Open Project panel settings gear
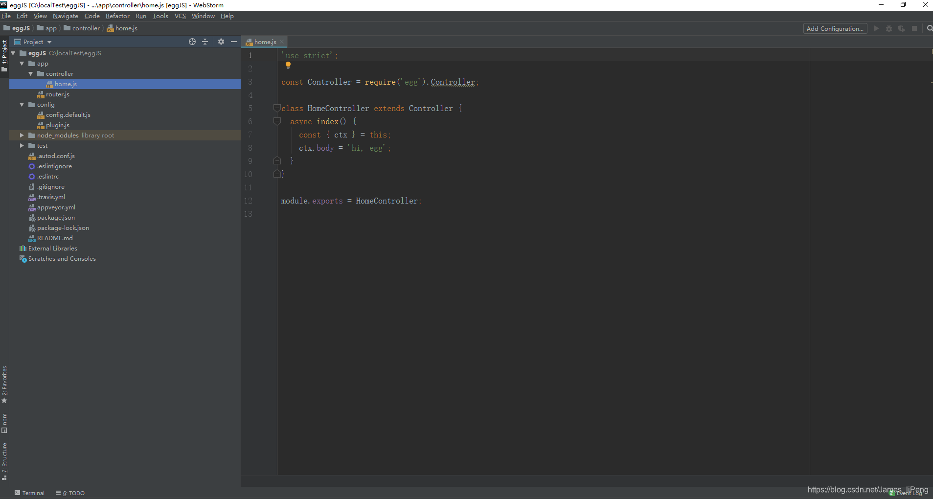This screenshot has height=499, width=933. 221,42
